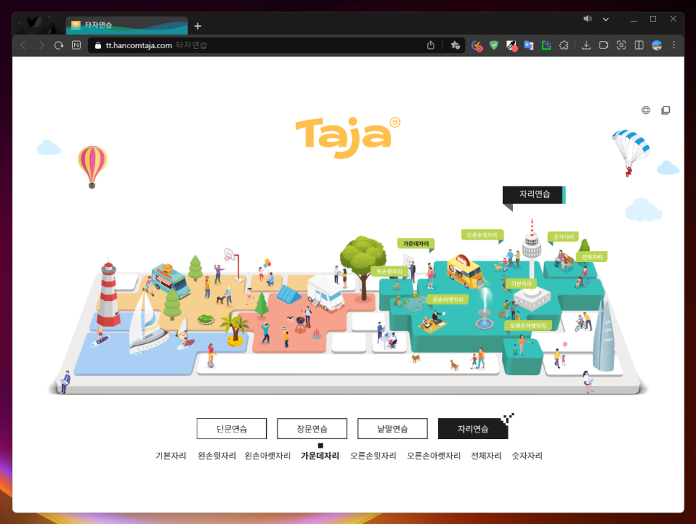Screen dimensions: 696x524
Task: Click the fullscreen window icon on page
Action: pyautogui.click(x=665, y=110)
